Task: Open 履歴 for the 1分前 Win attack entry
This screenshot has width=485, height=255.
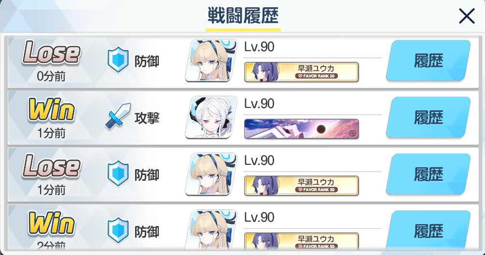Action: 429,118
